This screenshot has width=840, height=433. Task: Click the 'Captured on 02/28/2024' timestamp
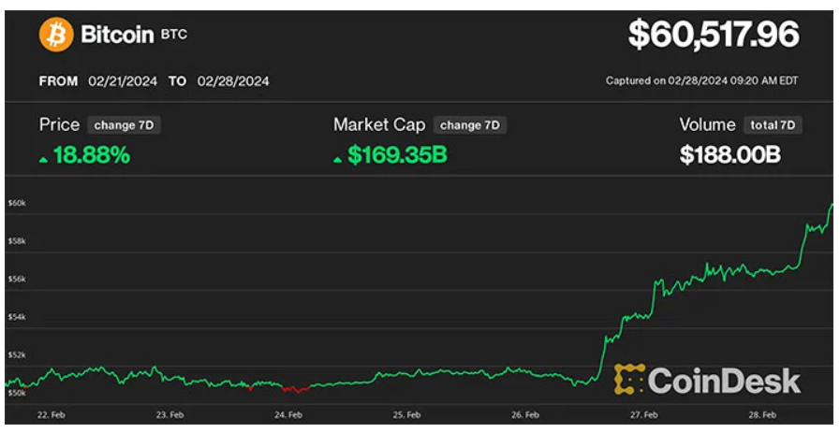pos(701,80)
